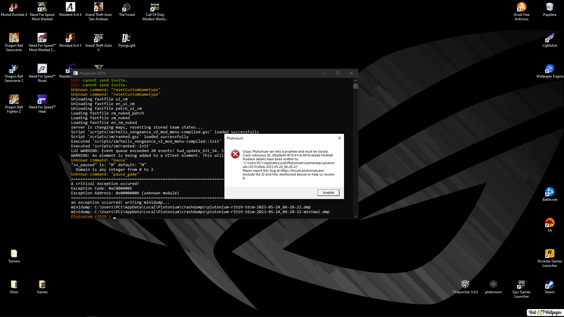564x317 pixels.
Task: Close the Plutonium r3519 console window
Action: [x=351, y=73]
